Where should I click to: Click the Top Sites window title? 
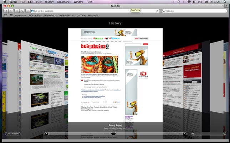(116, 6)
